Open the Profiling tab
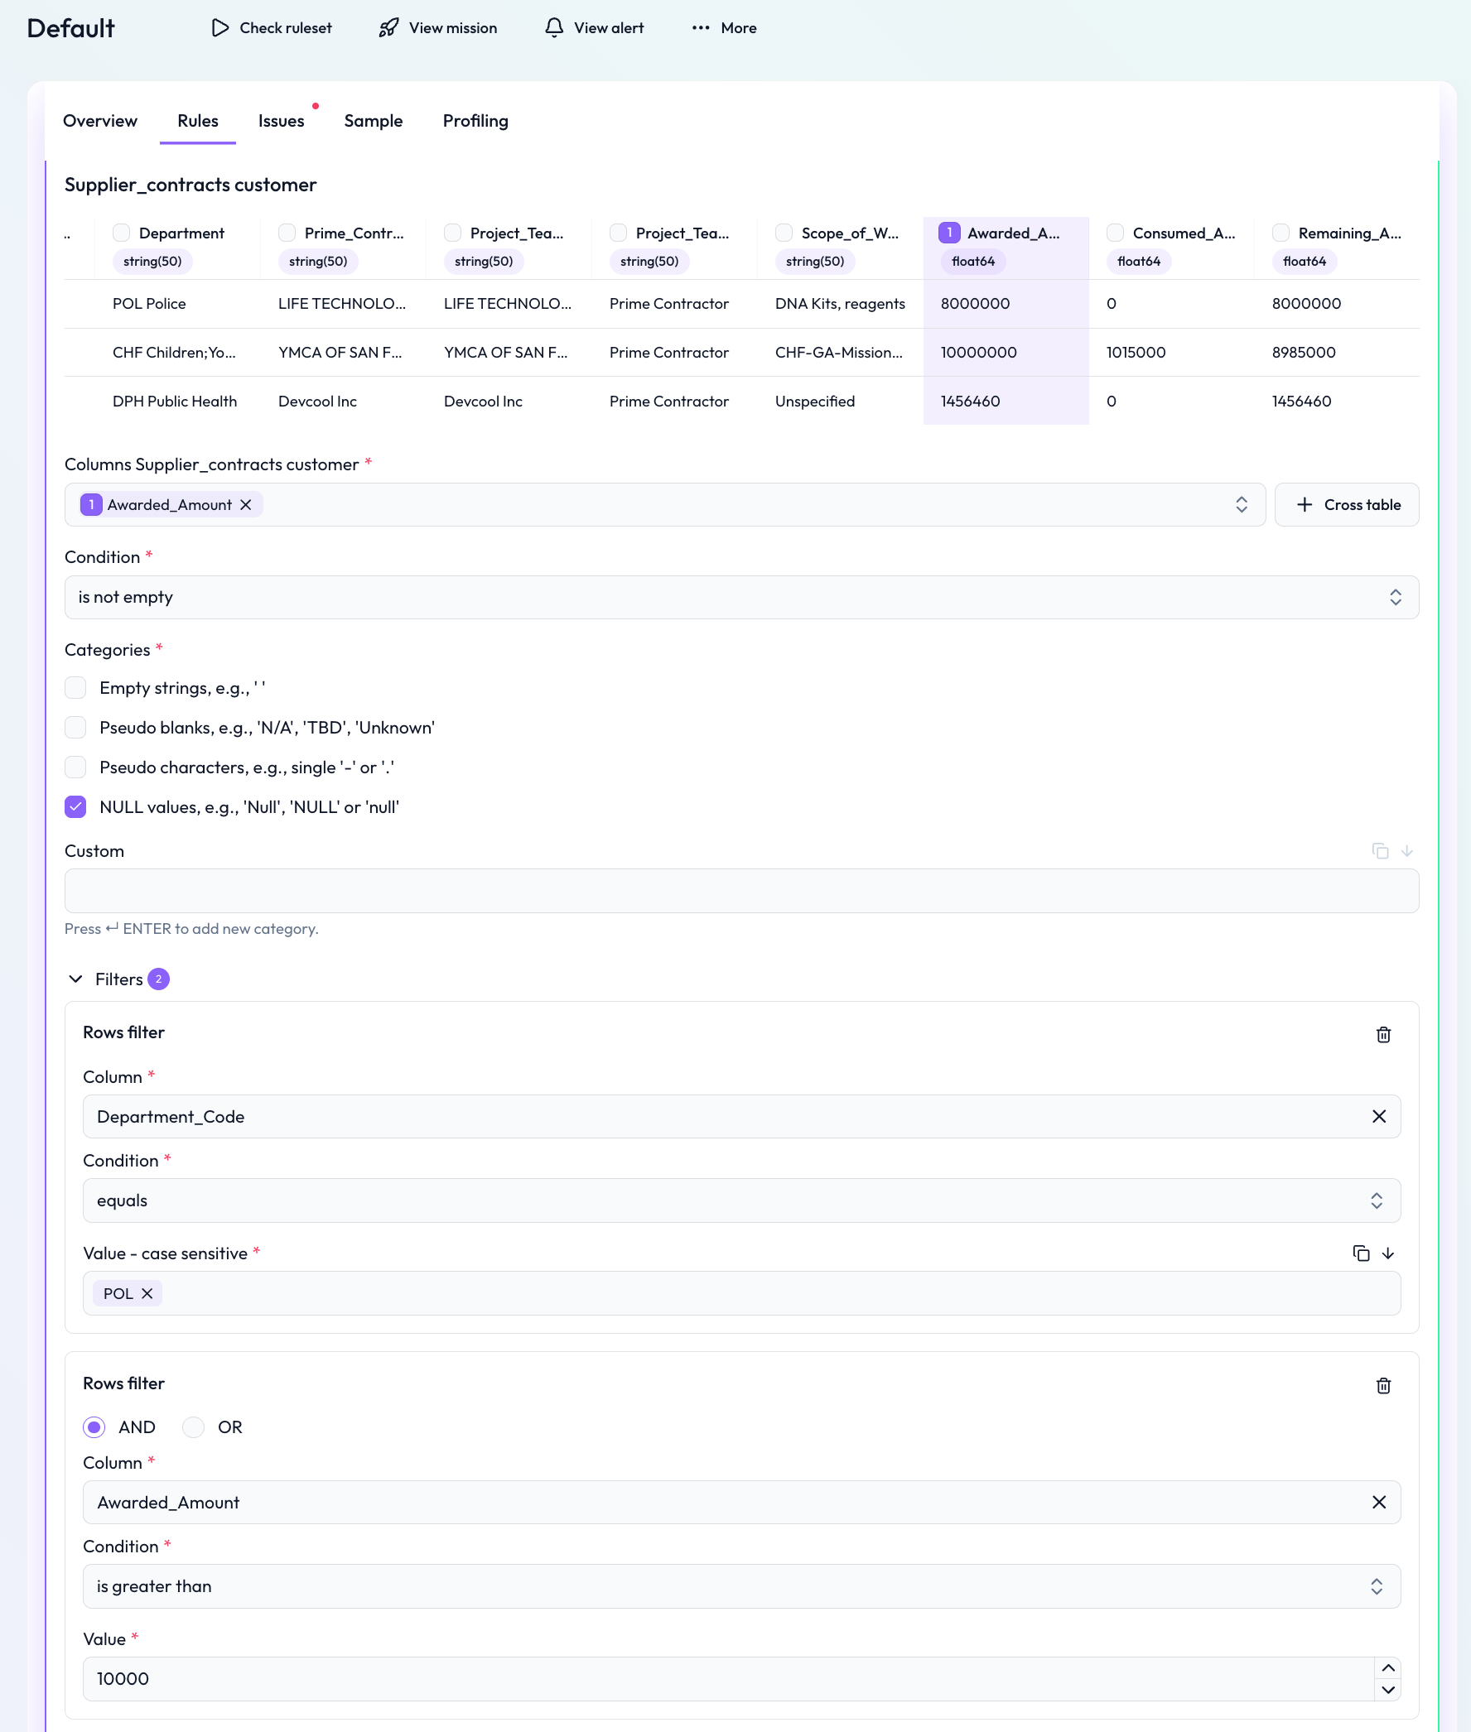The height and width of the screenshot is (1732, 1471). [x=475, y=121]
